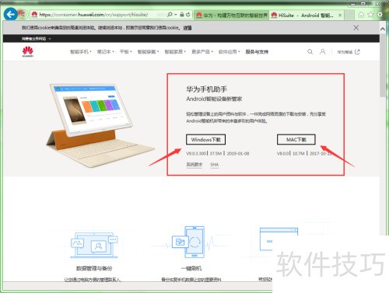Dismiss the cookie notice with its X
This screenshot has width=389, height=293.
coord(356,28)
